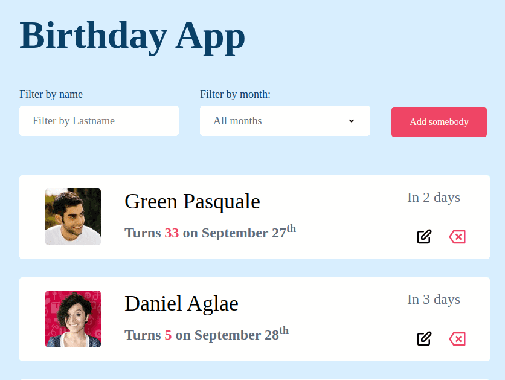The height and width of the screenshot is (380, 505).
Task: Delete Green Pasquale's birthday entry
Action: 457,237
